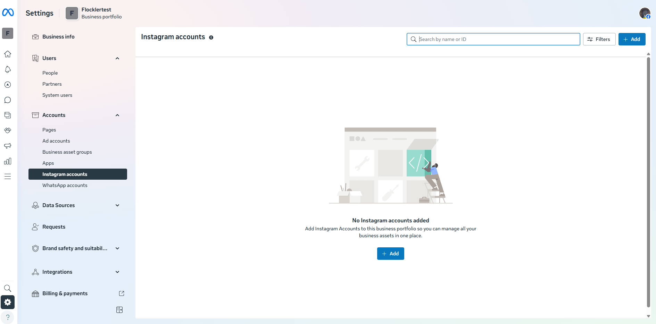This screenshot has height=324, width=656.
Task: Click the collapse sidebar panel icon
Action: pos(119,310)
